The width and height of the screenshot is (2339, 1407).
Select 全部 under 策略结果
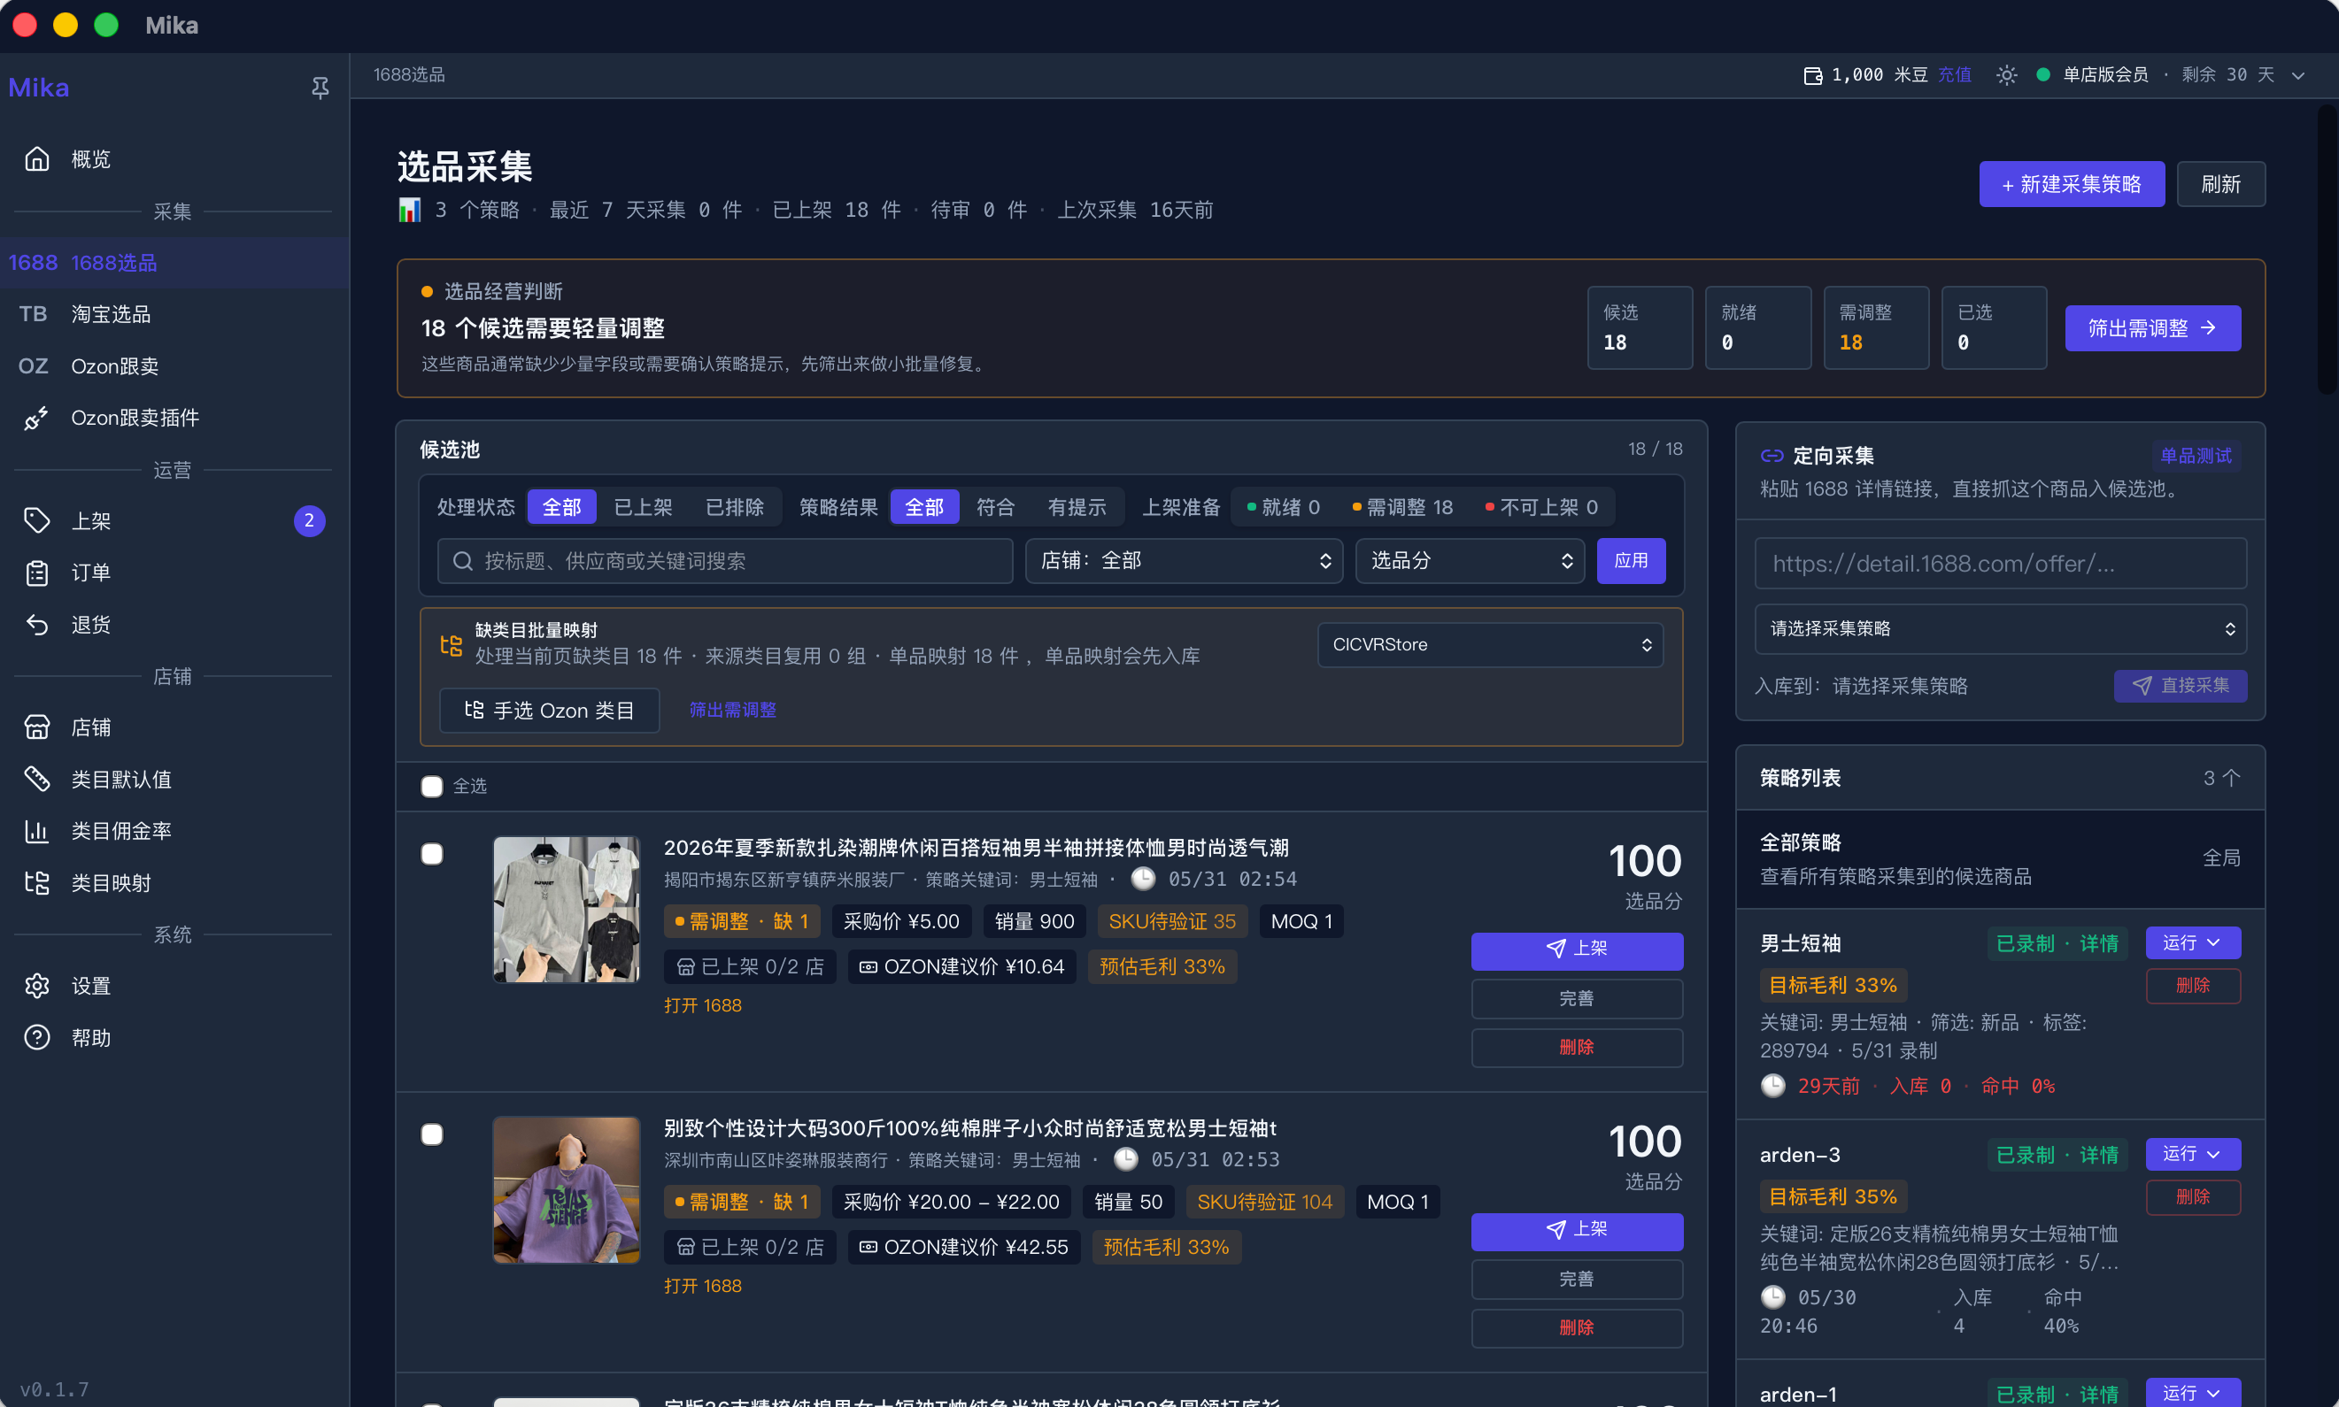click(x=924, y=507)
